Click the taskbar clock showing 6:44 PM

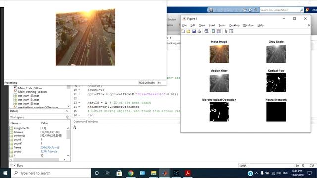pos(297,173)
